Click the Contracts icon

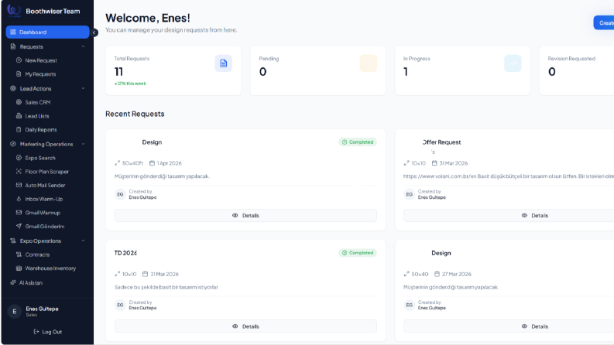[19, 254]
